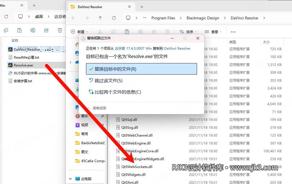
Task: Click the 新建 (New) button in DaVinci Resolve window
Action: (x=79, y=32)
